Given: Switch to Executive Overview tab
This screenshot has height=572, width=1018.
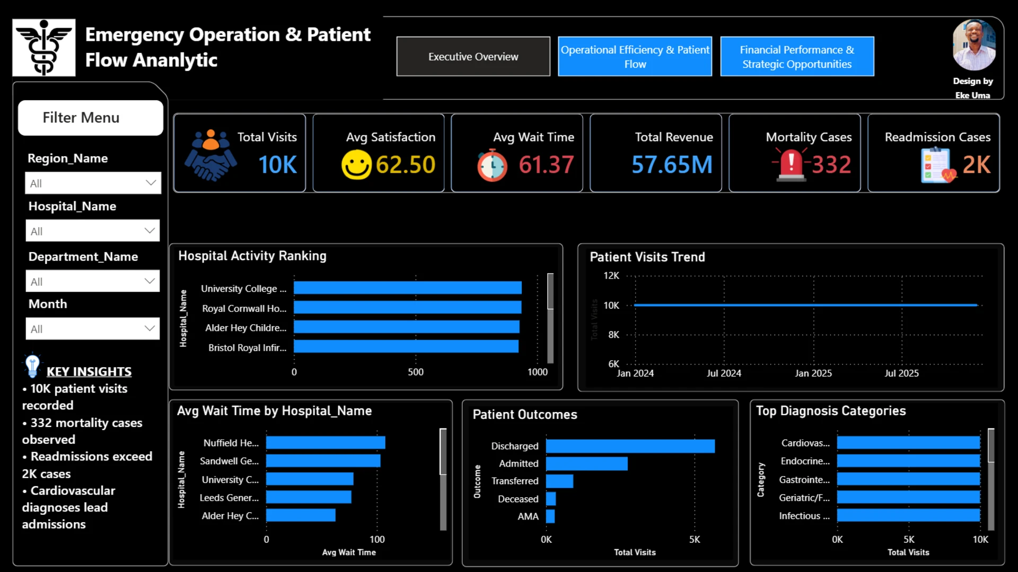Looking at the screenshot, I should [x=473, y=57].
